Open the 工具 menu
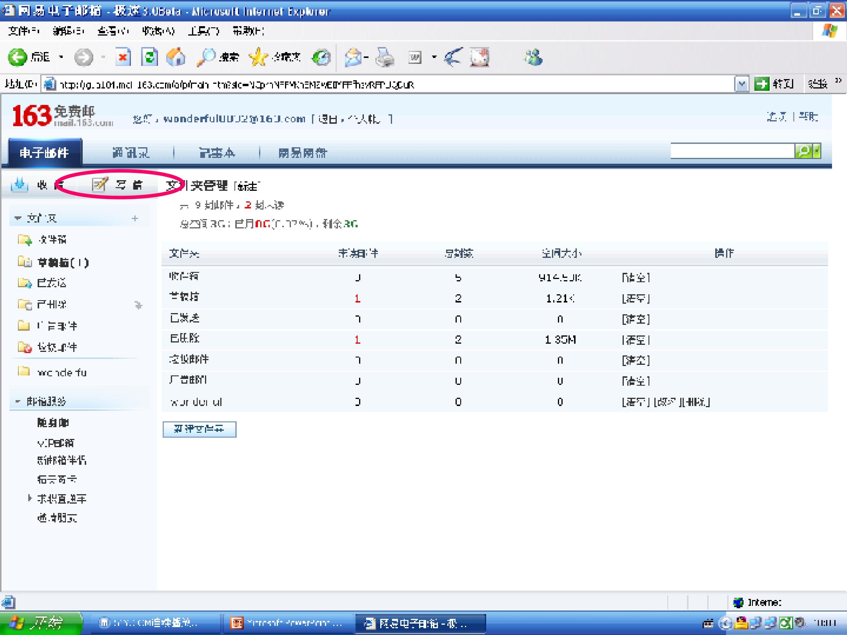 203,31
